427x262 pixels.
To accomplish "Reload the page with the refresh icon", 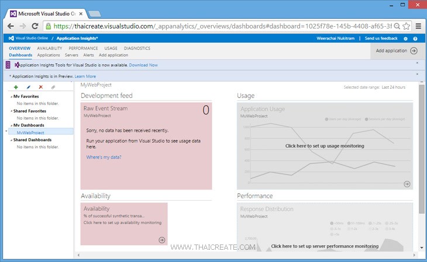I will click(x=35, y=26).
